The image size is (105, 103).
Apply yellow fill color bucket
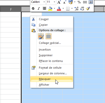(50, 9)
